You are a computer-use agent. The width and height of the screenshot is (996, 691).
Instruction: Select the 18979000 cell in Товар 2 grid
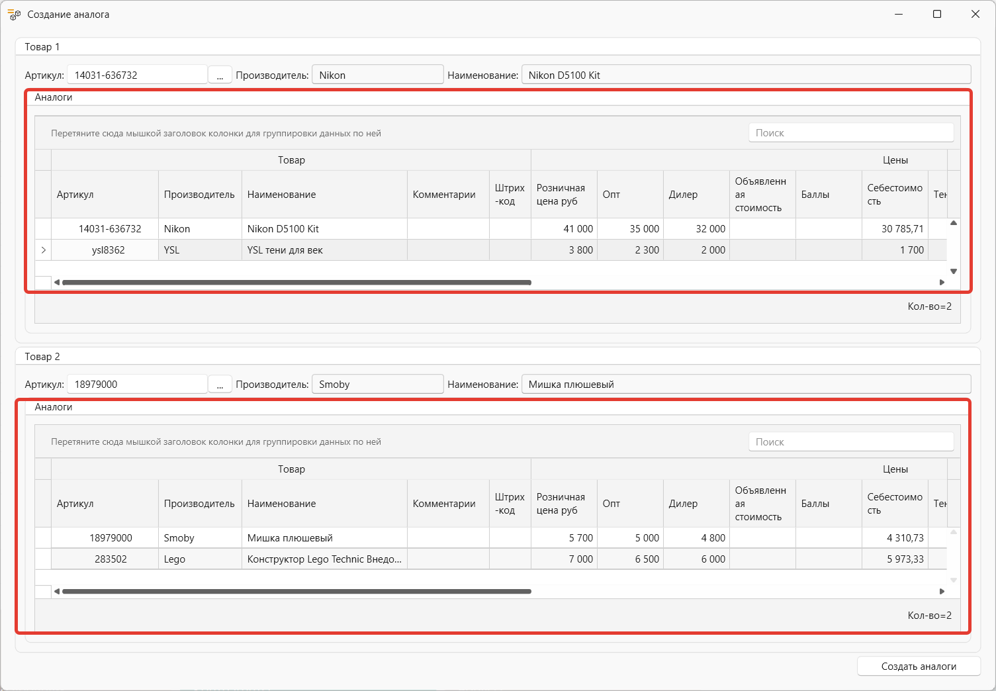[105, 537]
